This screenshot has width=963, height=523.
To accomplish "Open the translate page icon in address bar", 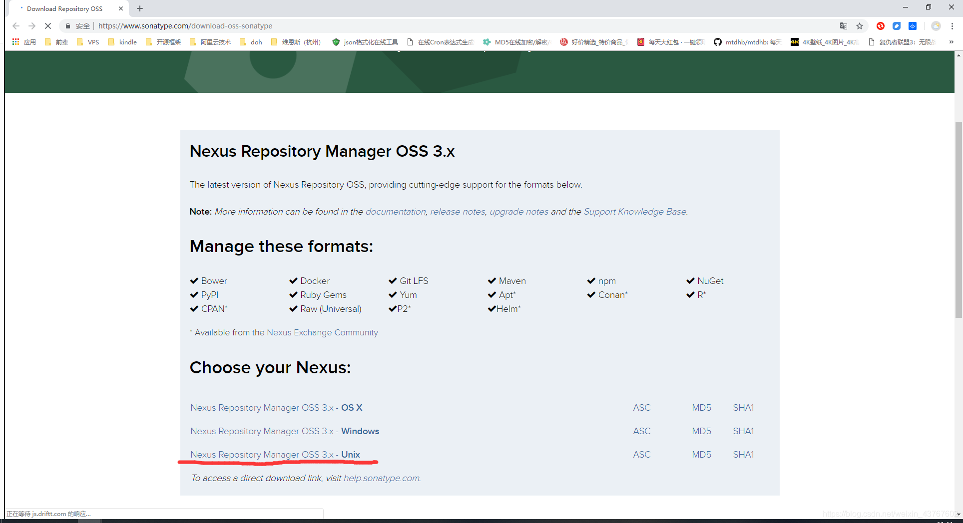I will (x=844, y=26).
